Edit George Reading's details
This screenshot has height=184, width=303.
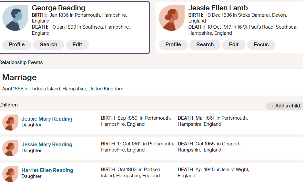[x=77, y=45]
